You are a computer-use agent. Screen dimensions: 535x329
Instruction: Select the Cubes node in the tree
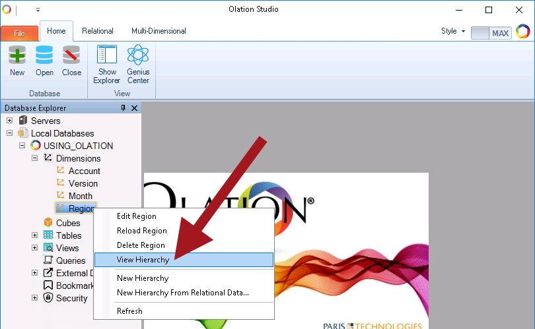click(x=67, y=223)
